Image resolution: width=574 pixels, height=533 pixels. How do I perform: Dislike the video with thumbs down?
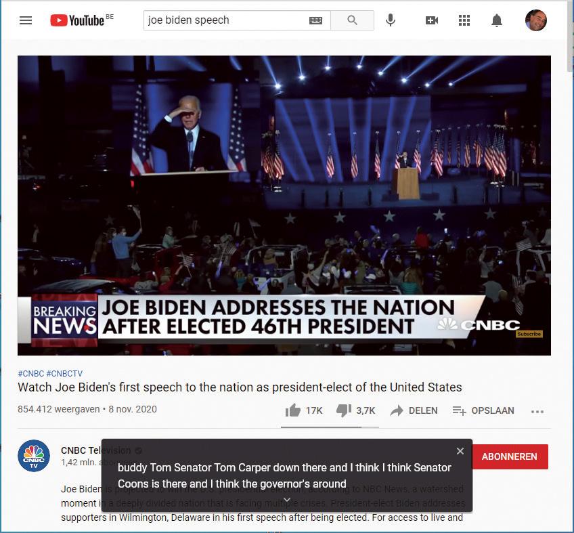pyautogui.click(x=344, y=410)
